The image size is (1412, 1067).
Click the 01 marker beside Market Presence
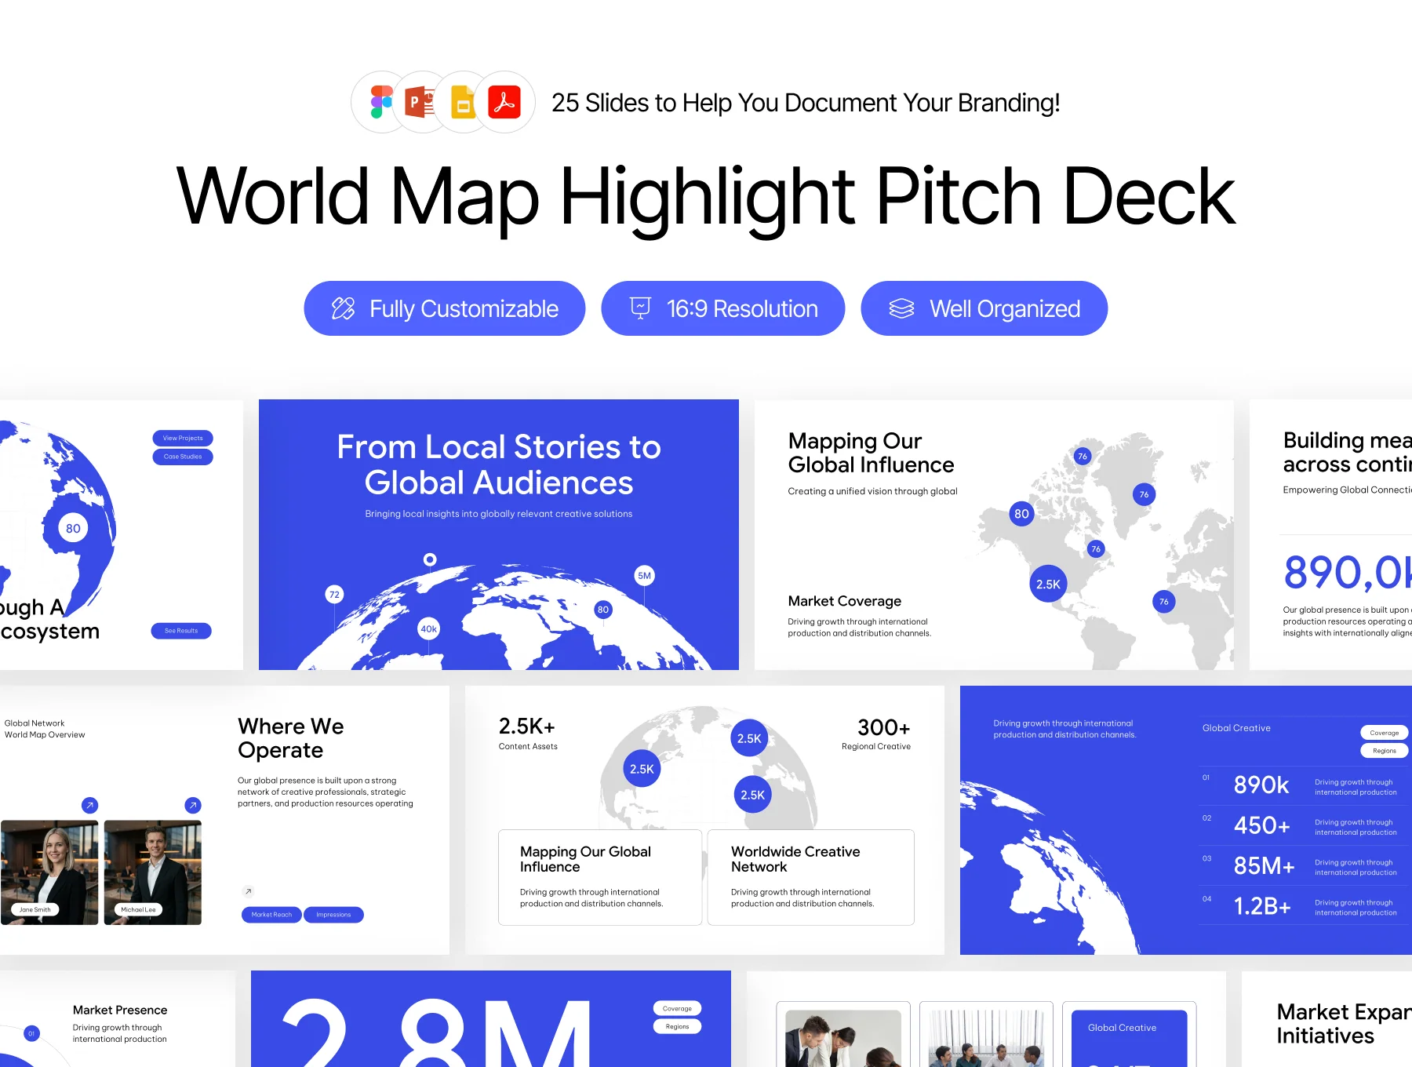(x=31, y=1033)
